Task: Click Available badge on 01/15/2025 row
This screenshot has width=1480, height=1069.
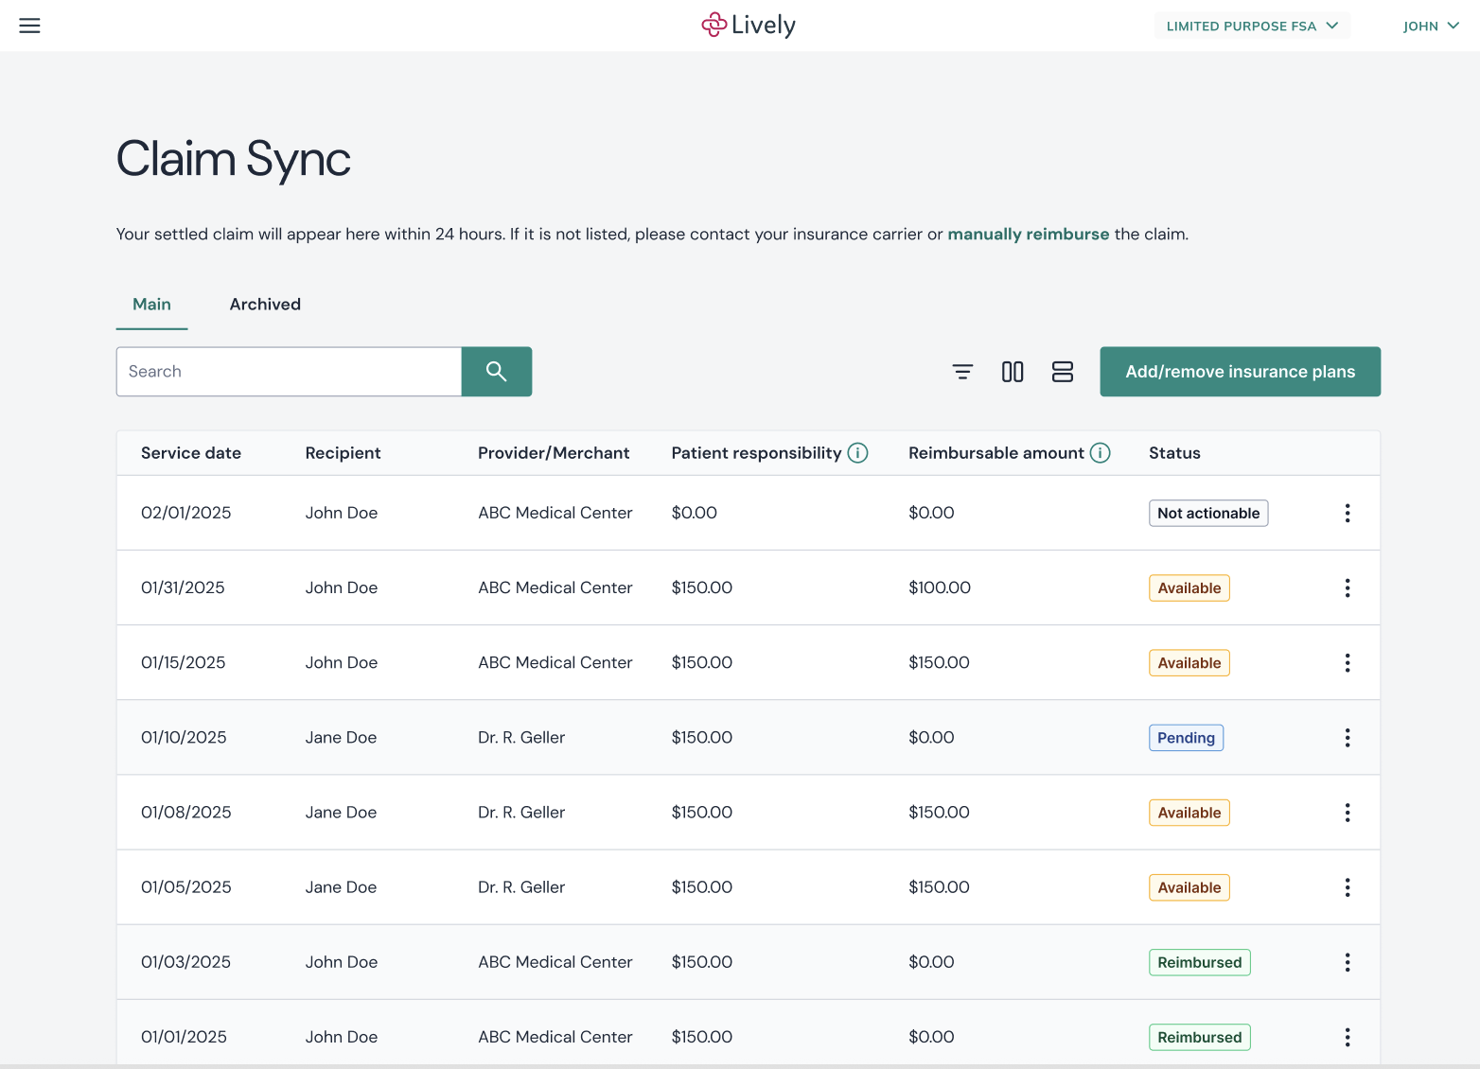Action: click(1189, 662)
